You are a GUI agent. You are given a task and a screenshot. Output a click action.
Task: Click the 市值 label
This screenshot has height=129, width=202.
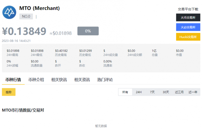(179, 55)
